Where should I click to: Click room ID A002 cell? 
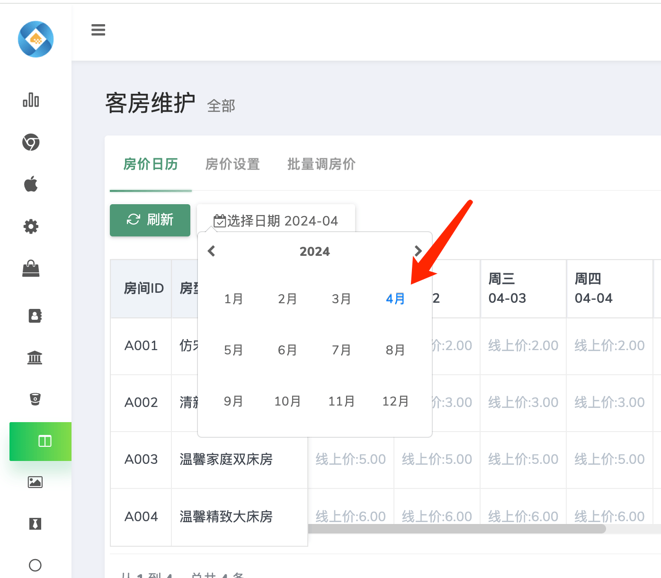[x=141, y=403]
